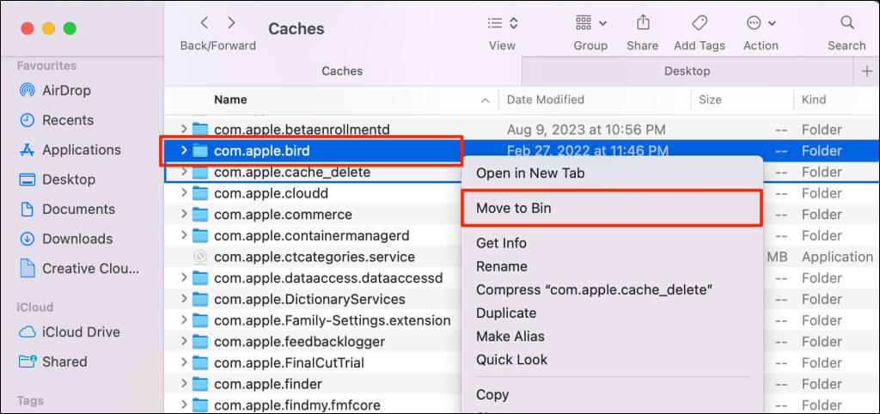Switch to the Caches tab
Viewport: 880px width, 414px height.
(x=342, y=71)
